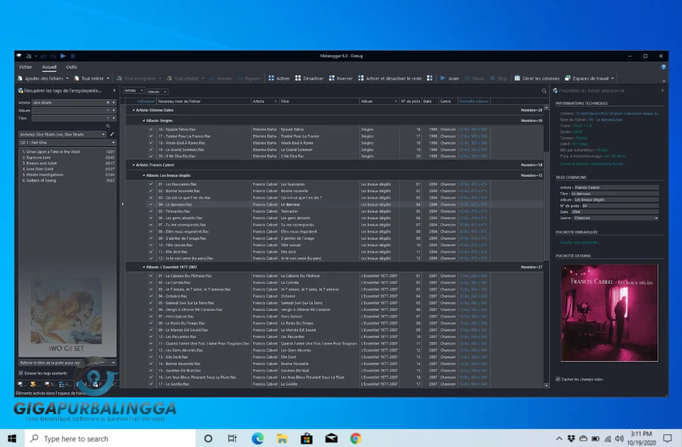Collapse the Album: Singles group
This screenshot has height=447, width=682.
coord(143,120)
